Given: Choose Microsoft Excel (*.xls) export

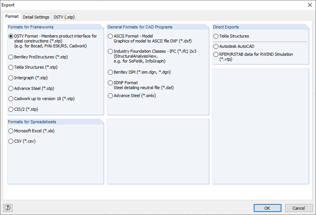Looking at the screenshot, I should pos(11,131).
